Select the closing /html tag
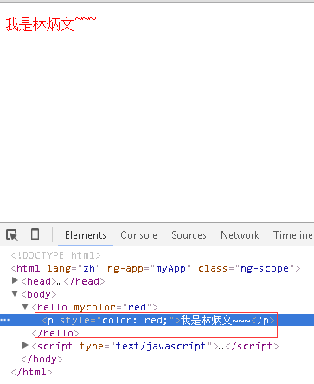The height and width of the screenshot is (384, 314). pos(32,372)
